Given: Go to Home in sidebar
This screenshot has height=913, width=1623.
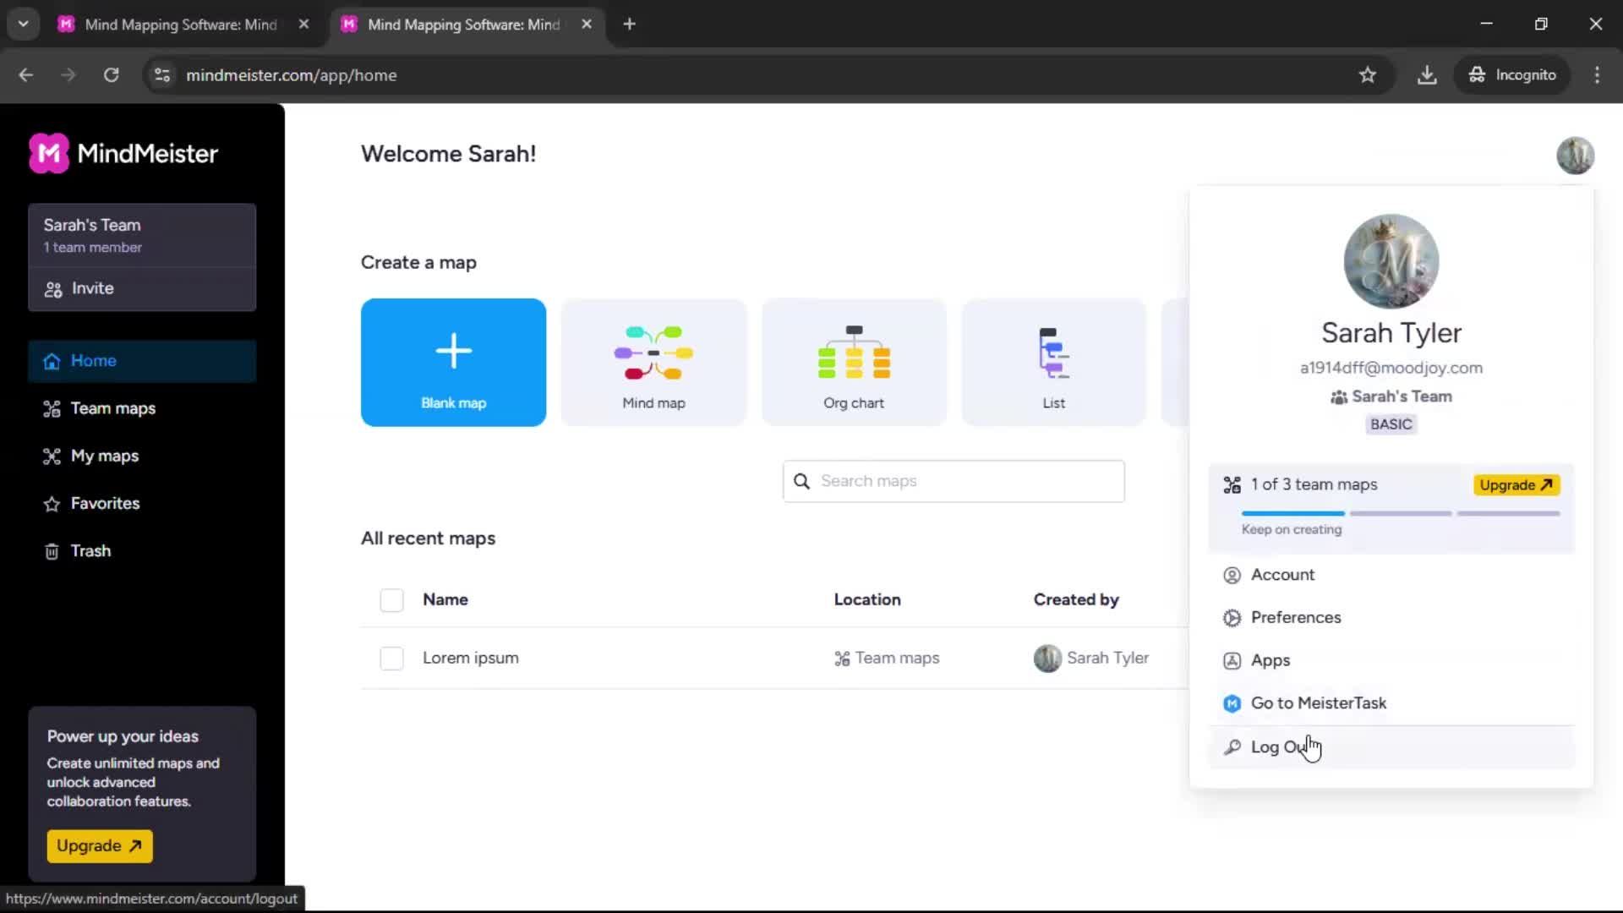Looking at the screenshot, I should tap(142, 361).
